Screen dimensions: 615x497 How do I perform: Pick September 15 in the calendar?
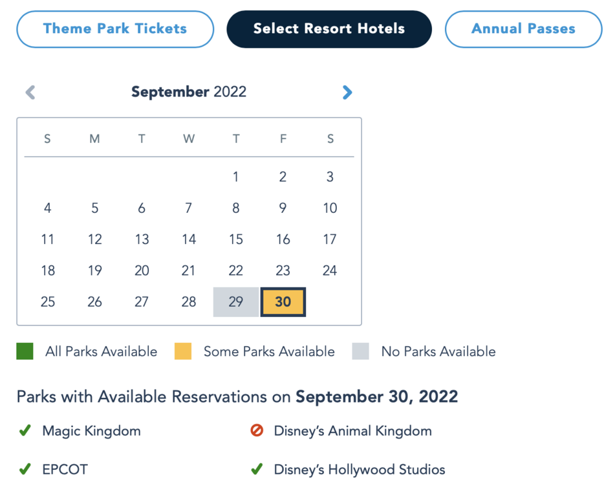pyautogui.click(x=236, y=239)
